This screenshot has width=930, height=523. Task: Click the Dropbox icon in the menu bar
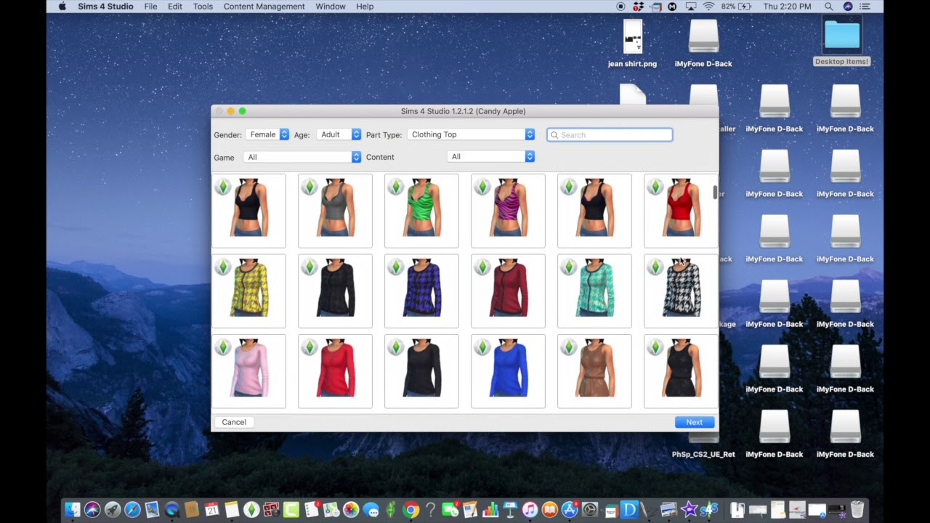639,7
